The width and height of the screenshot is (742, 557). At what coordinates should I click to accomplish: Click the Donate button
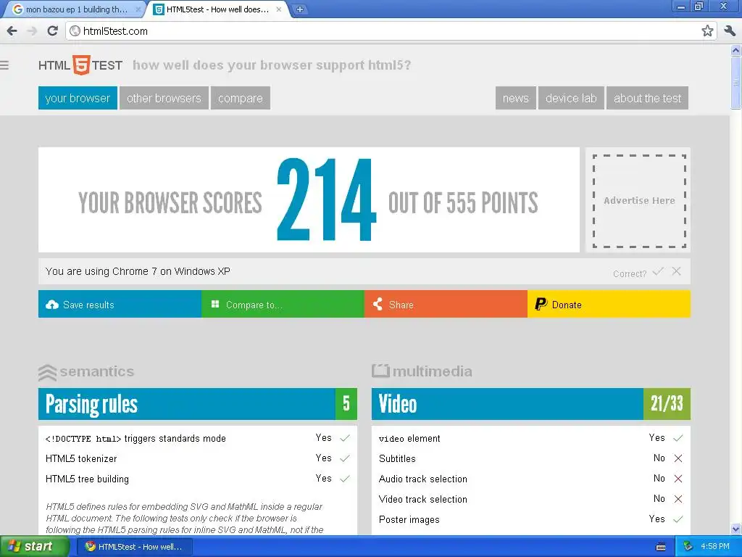point(609,304)
